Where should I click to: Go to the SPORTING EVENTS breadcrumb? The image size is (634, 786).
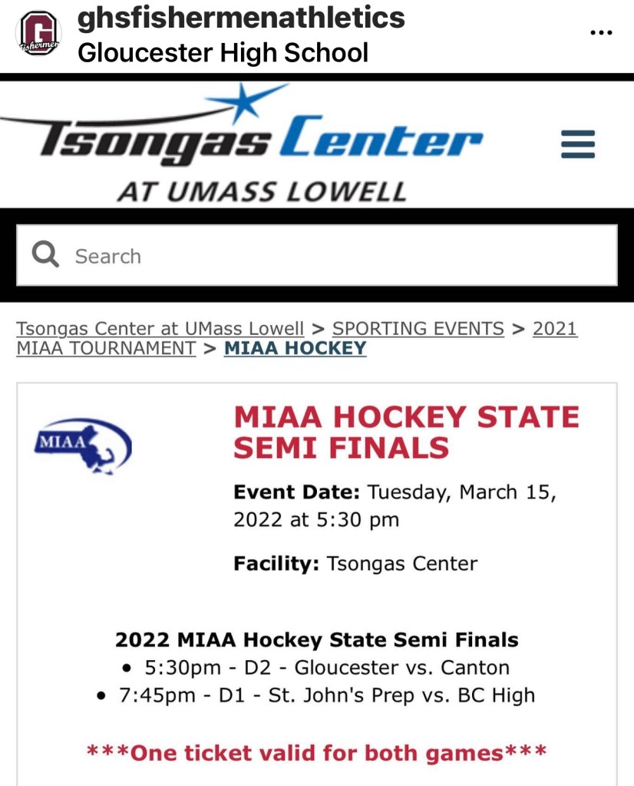click(418, 329)
